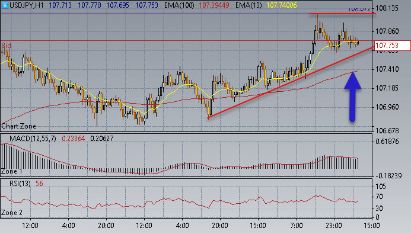The height and width of the screenshot is (234, 411).
Task: Select the red horizontal resistance line at top
Action: (x=342, y=14)
